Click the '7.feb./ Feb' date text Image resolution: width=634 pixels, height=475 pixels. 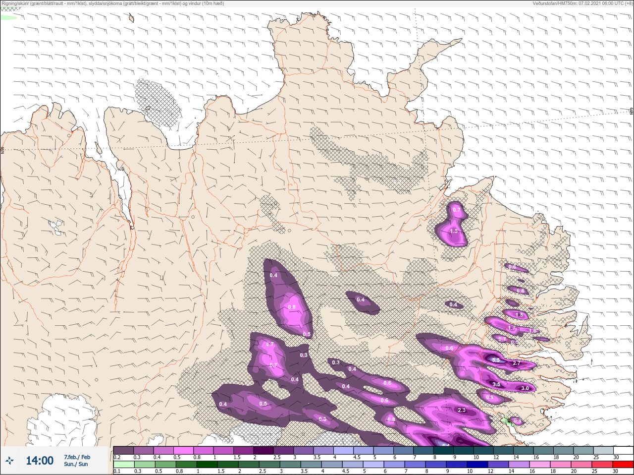77,457
